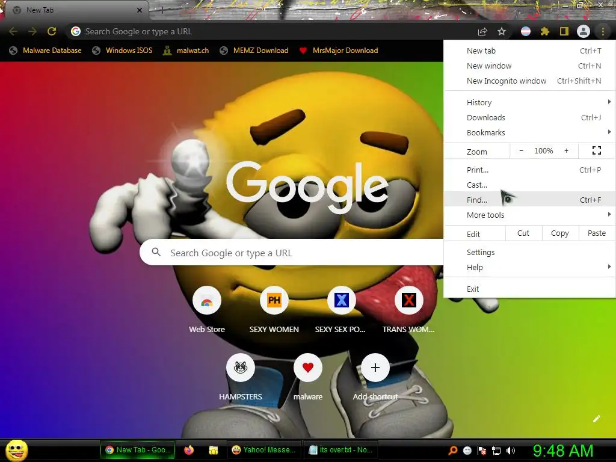
Task: Increase zoom with the plus button
Action: click(x=566, y=150)
